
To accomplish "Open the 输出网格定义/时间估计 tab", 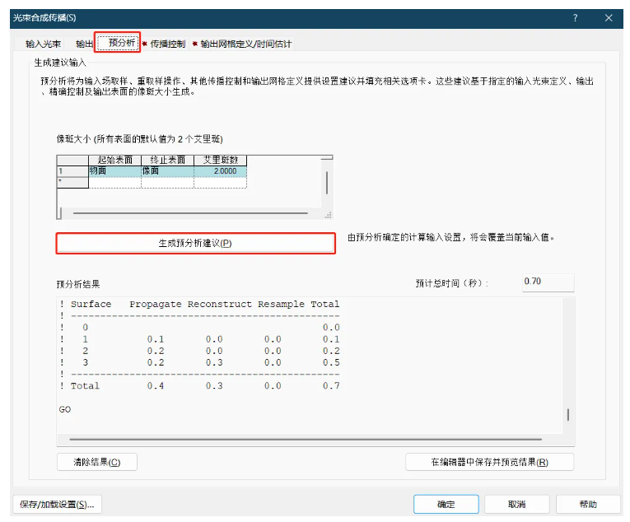I will 245,44.
